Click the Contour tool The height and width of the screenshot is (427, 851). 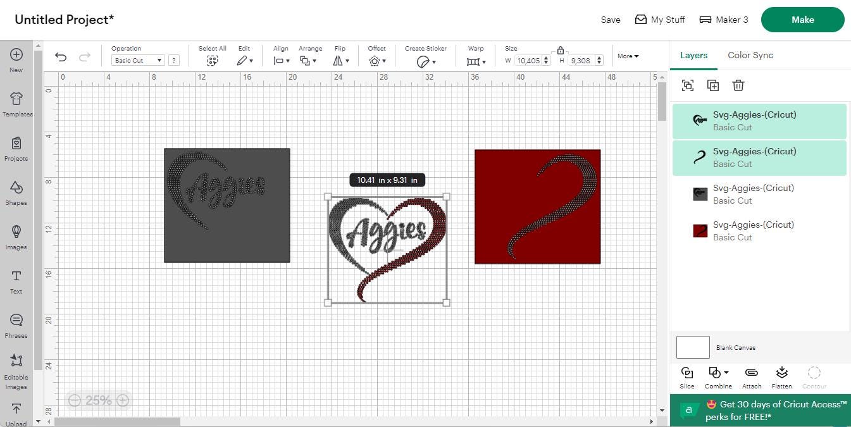click(814, 373)
